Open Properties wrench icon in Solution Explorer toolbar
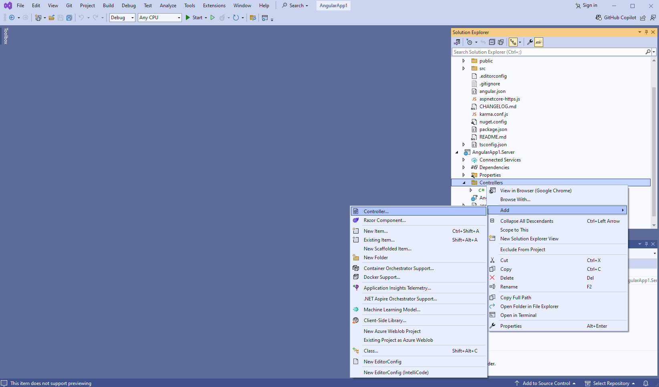Image resolution: width=659 pixels, height=387 pixels. coord(530,42)
